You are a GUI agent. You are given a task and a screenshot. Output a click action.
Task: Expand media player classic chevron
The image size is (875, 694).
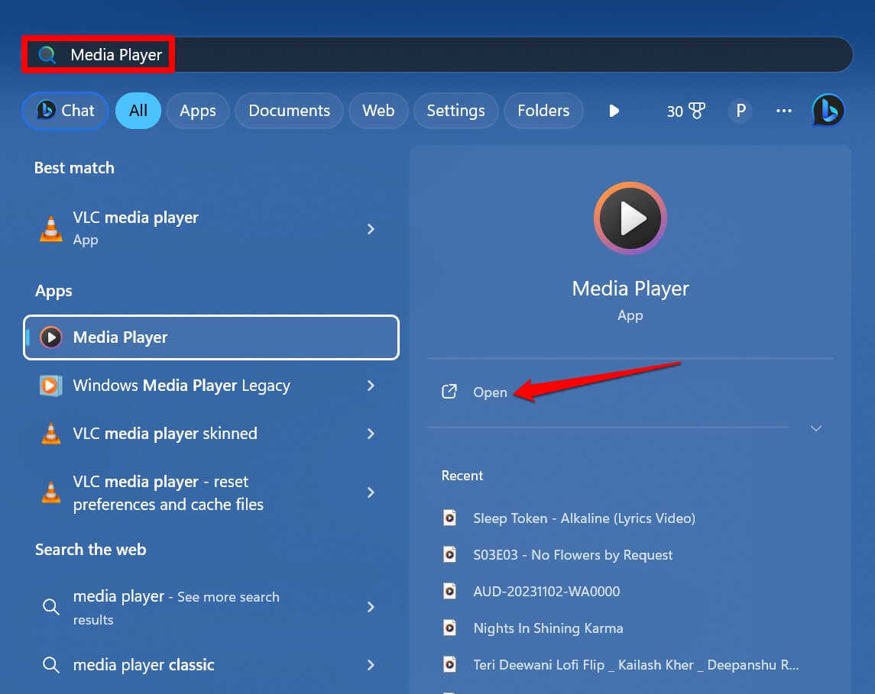pos(371,664)
